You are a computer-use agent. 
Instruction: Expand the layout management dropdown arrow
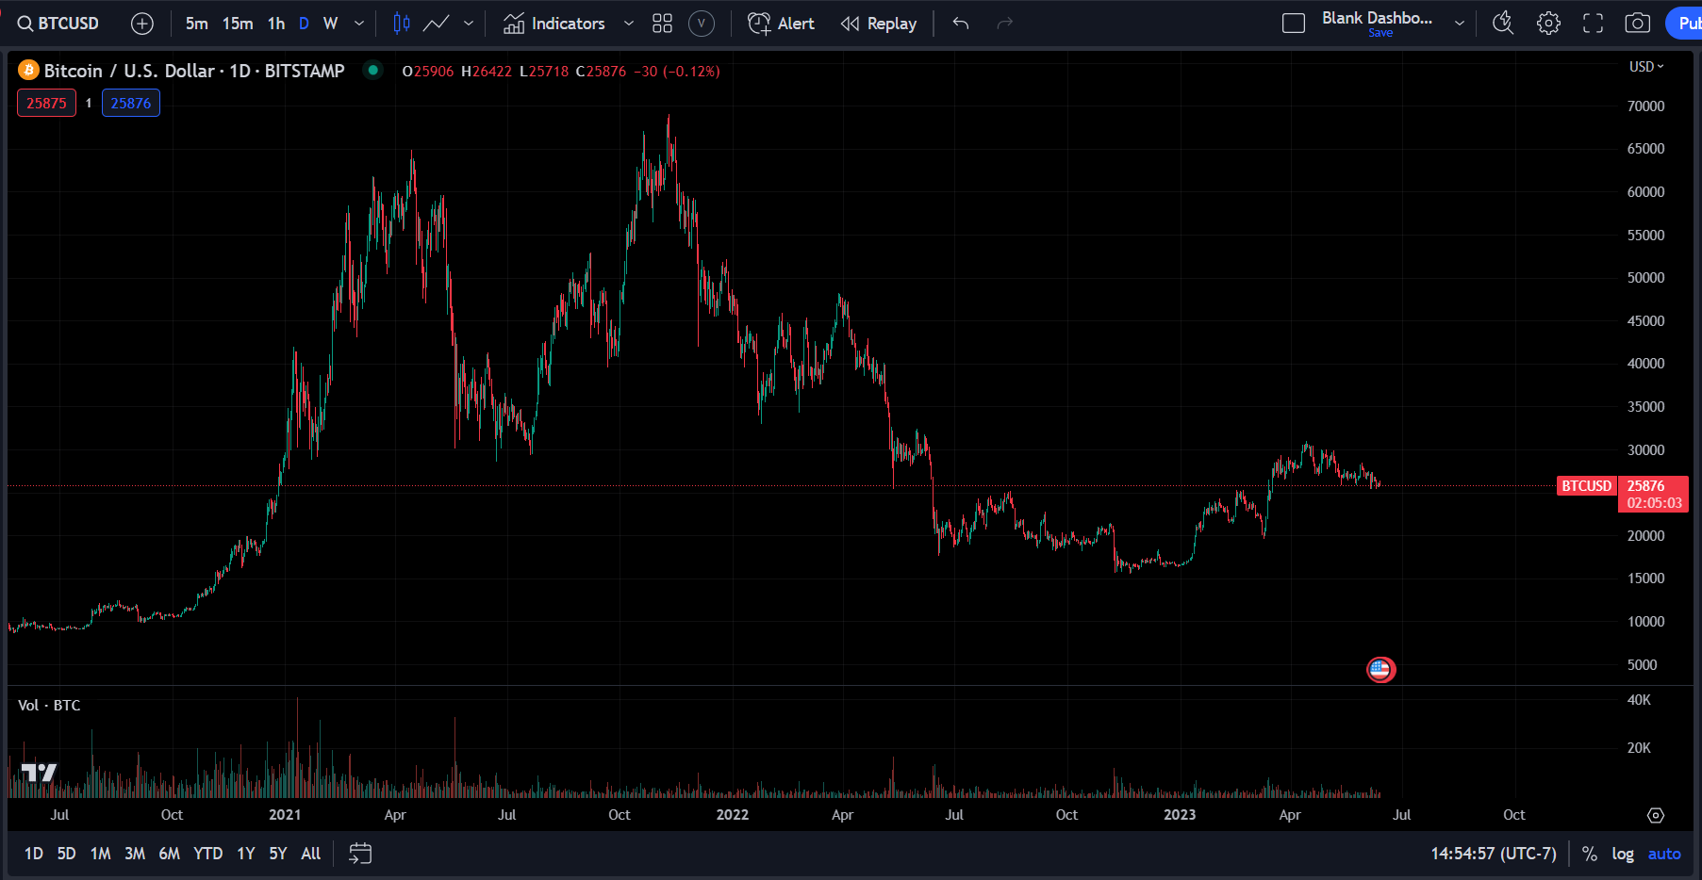1460,24
